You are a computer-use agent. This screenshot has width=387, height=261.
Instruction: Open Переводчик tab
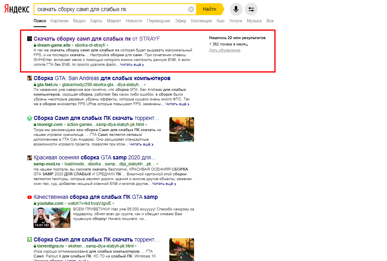159,21
